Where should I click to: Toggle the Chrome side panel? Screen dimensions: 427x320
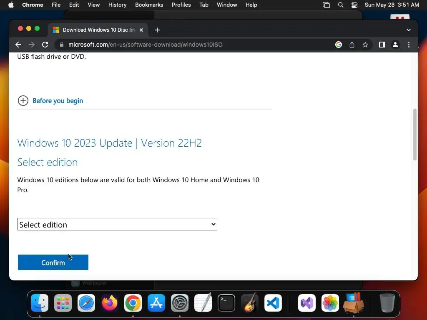(382, 45)
